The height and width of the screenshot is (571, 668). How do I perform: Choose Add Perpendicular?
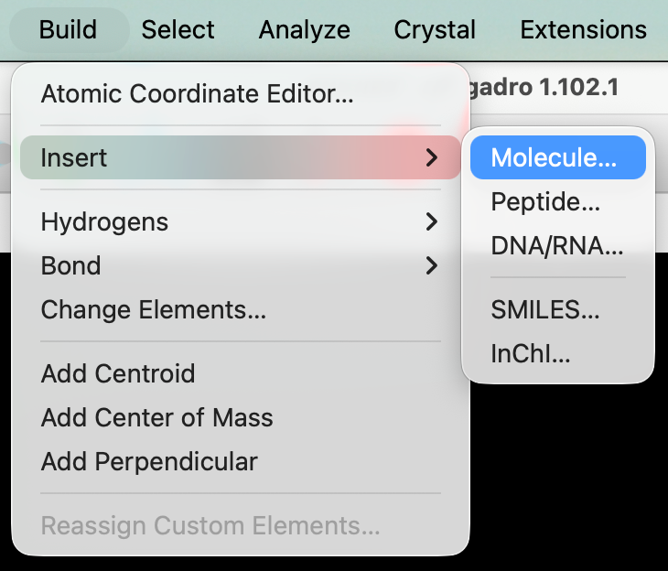149,461
